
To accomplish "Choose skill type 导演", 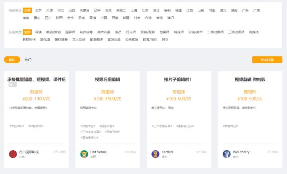I will tap(38, 32).
